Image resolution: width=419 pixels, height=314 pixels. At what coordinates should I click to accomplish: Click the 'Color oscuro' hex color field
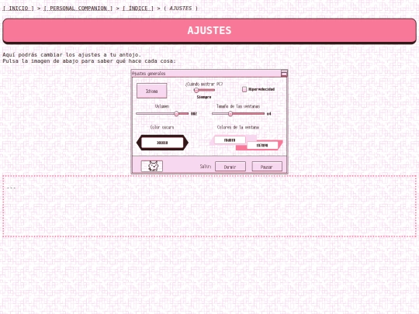coord(162,143)
